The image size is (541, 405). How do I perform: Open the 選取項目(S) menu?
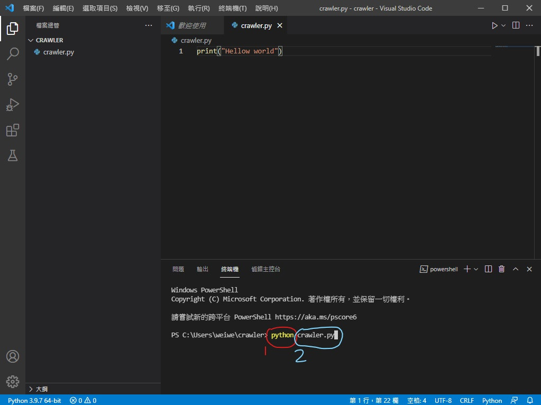[100, 8]
